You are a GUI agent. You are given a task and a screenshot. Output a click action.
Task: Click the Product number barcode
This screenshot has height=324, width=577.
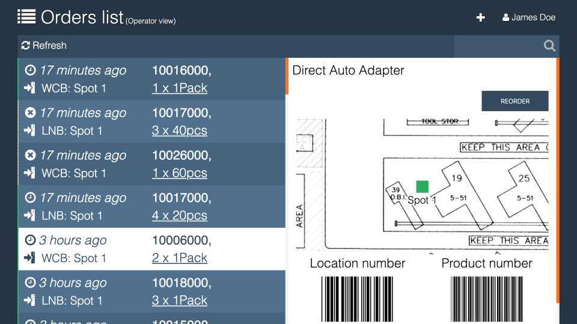tap(487, 299)
